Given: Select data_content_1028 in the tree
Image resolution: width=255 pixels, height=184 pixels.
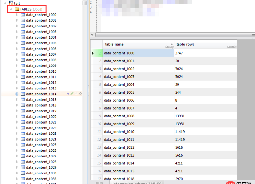Looking at the screenshot, I should click(41, 162).
